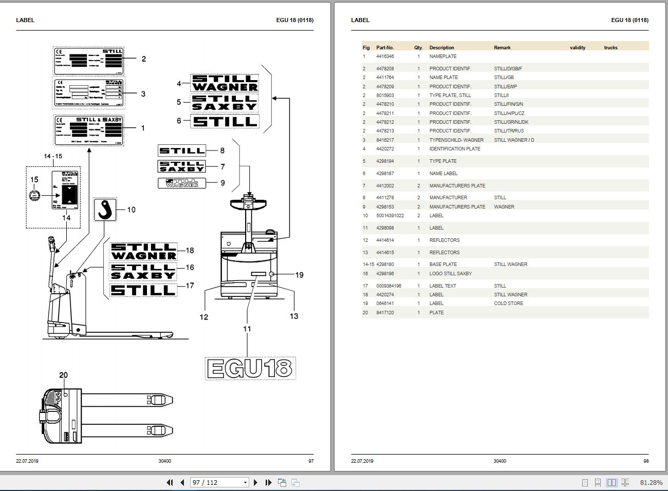The height and width of the screenshot is (491, 668).
Task: Go to the first page
Action: click(x=170, y=482)
